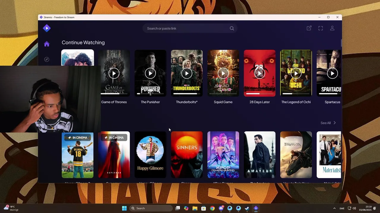The width and height of the screenshot is (380, 213).
Task: Play Game of Thrones
Action: [114, 73]
